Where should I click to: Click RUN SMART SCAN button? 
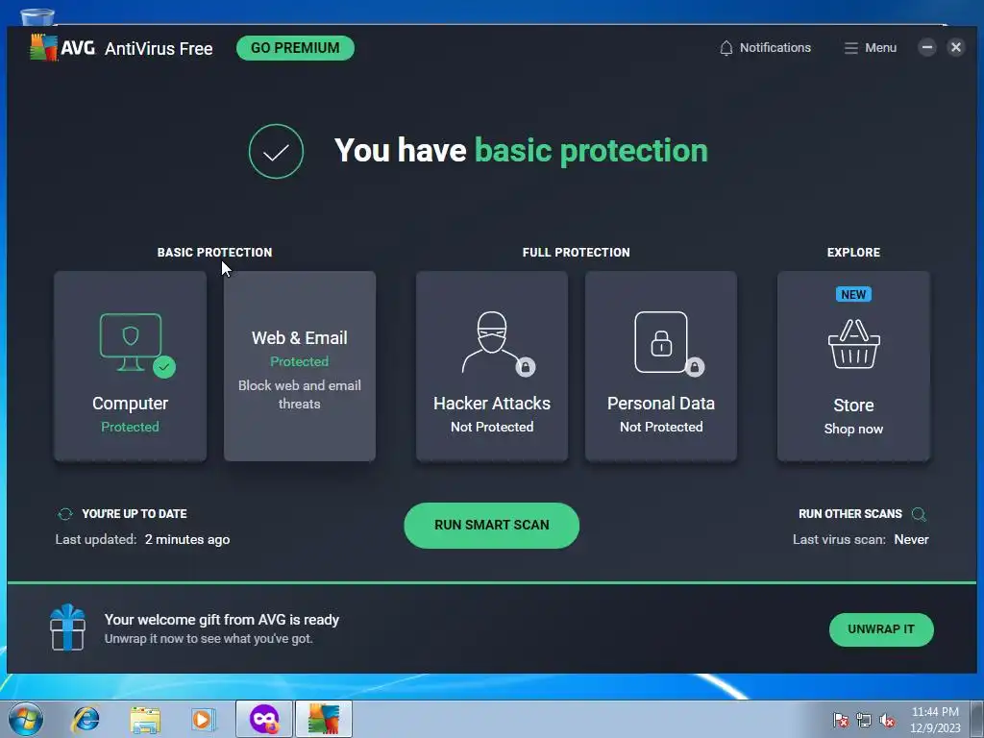[491, 526]
